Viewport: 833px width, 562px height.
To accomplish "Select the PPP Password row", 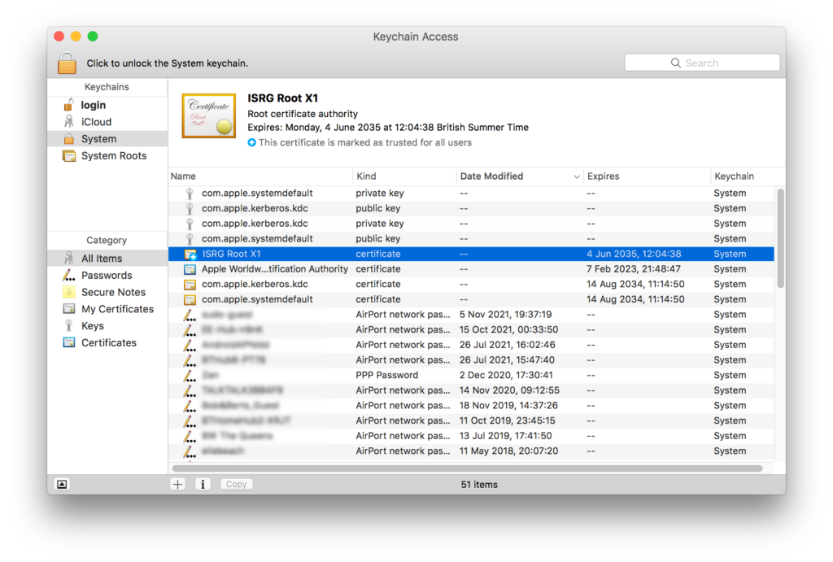I will [471, 375].
